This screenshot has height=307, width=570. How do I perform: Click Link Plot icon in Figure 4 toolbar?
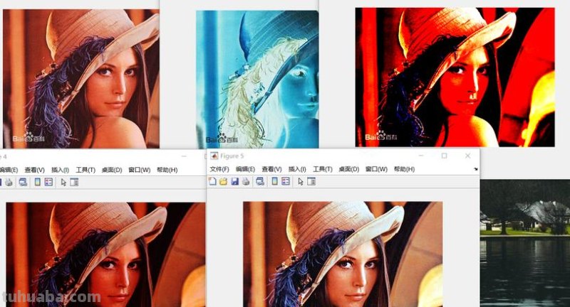(23, 183)
